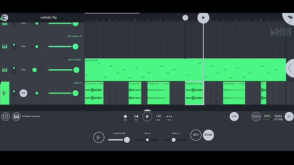294x165 pixels.
Task: Click the Pan 0 slider handle
Action: [x=147, y=140]
